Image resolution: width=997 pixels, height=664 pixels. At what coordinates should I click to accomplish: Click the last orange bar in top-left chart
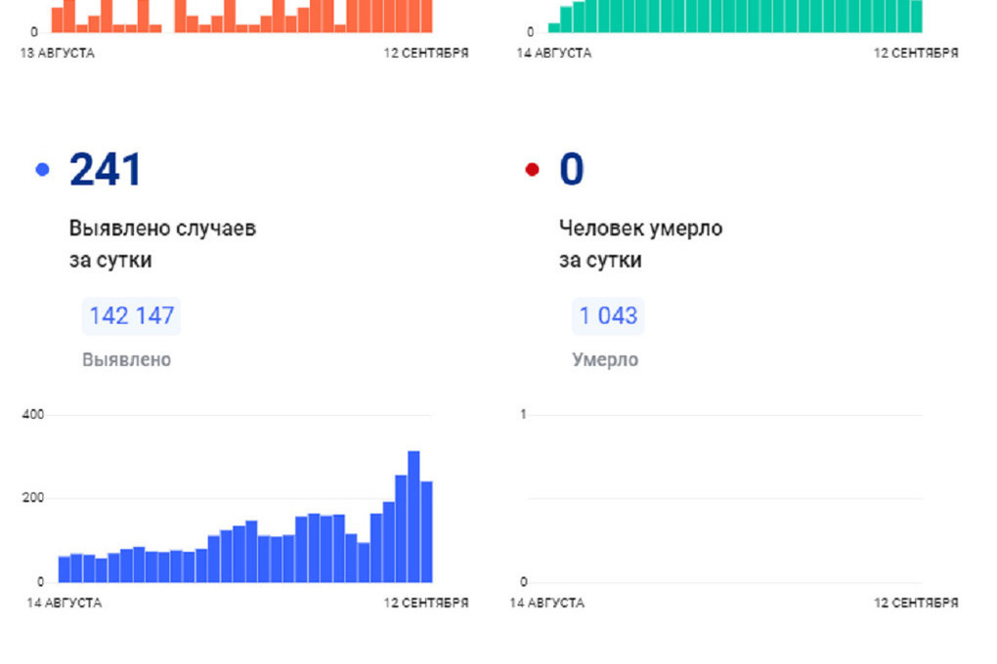tap(426, 16)
